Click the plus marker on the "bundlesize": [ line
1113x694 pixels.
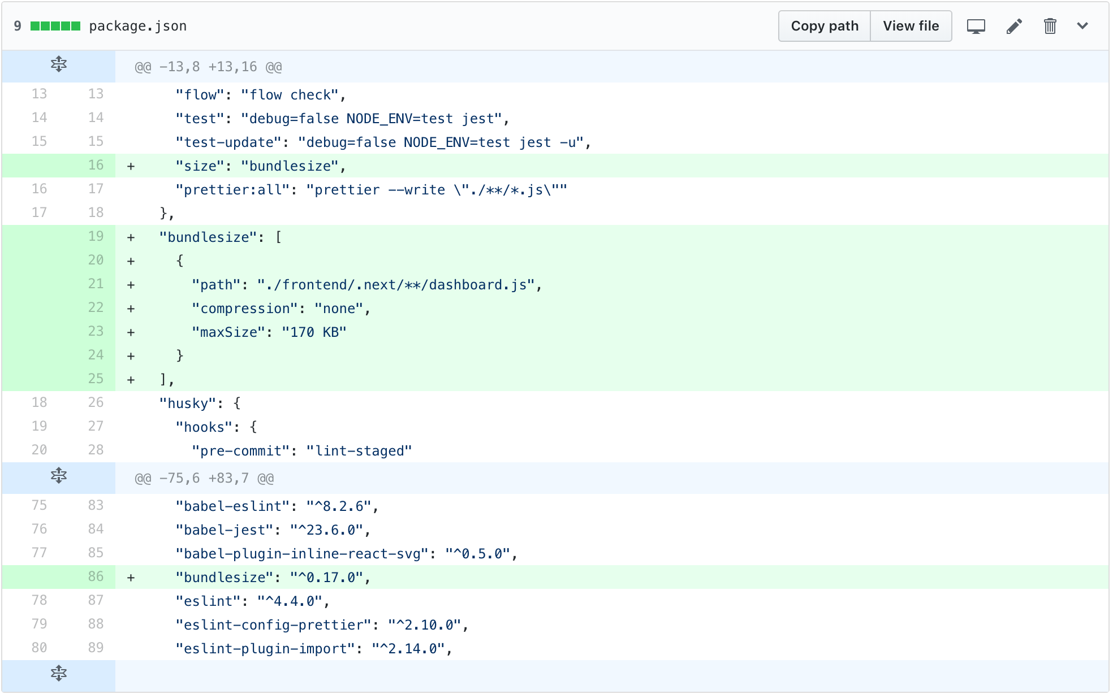131,237
